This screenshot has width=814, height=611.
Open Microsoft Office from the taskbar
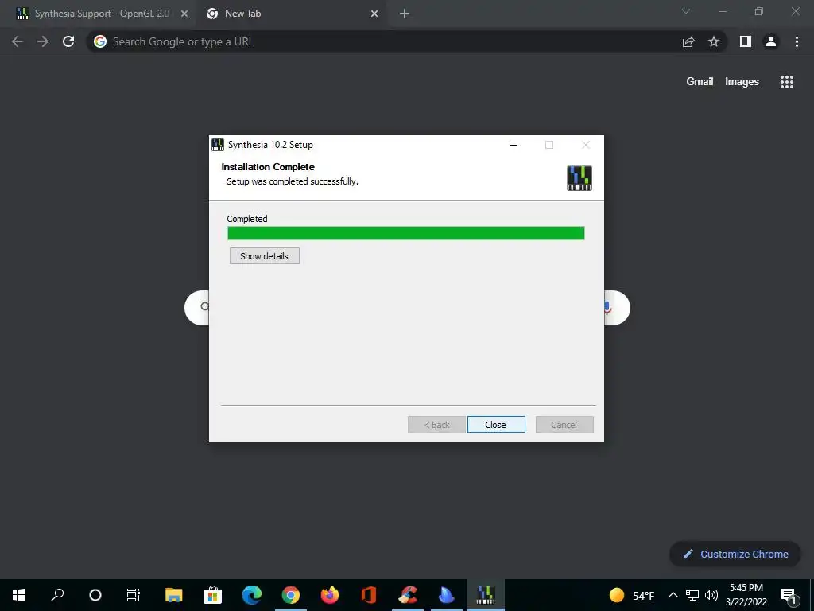coord(369,595)
